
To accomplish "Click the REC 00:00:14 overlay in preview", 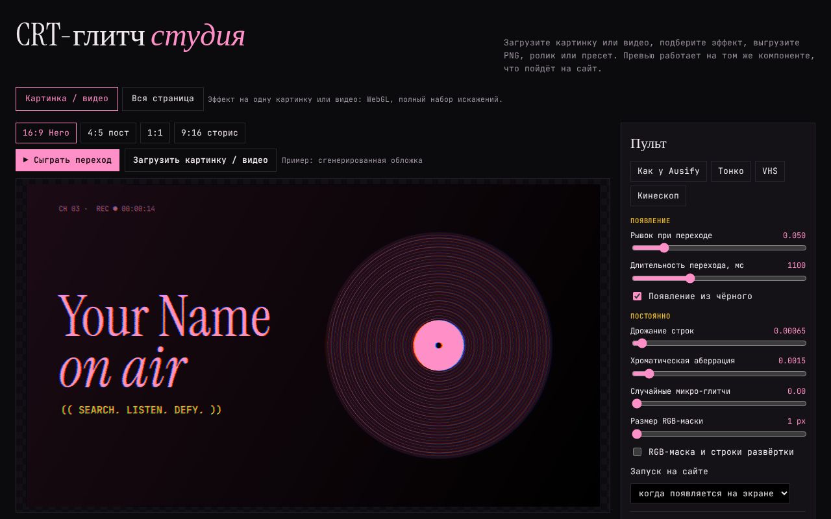I will click(x=125, y=209).
